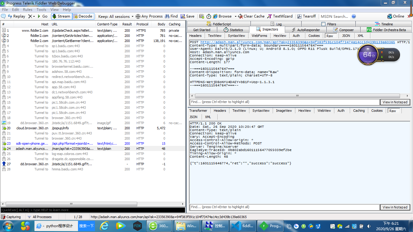Open the TextWizard tool
This screenshot has width=413, height=232.
(280, 16)
